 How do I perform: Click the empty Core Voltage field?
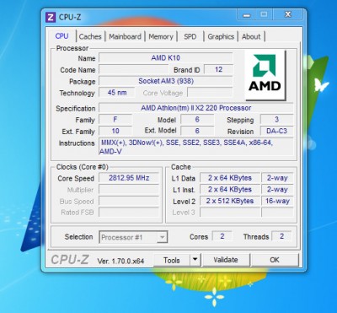tap(210, 93)
